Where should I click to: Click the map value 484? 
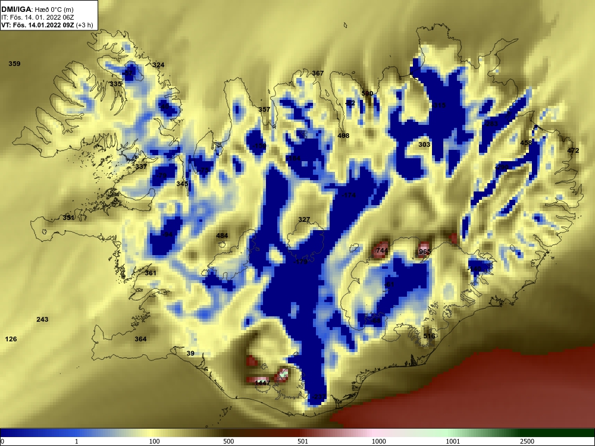pos(222,235)
